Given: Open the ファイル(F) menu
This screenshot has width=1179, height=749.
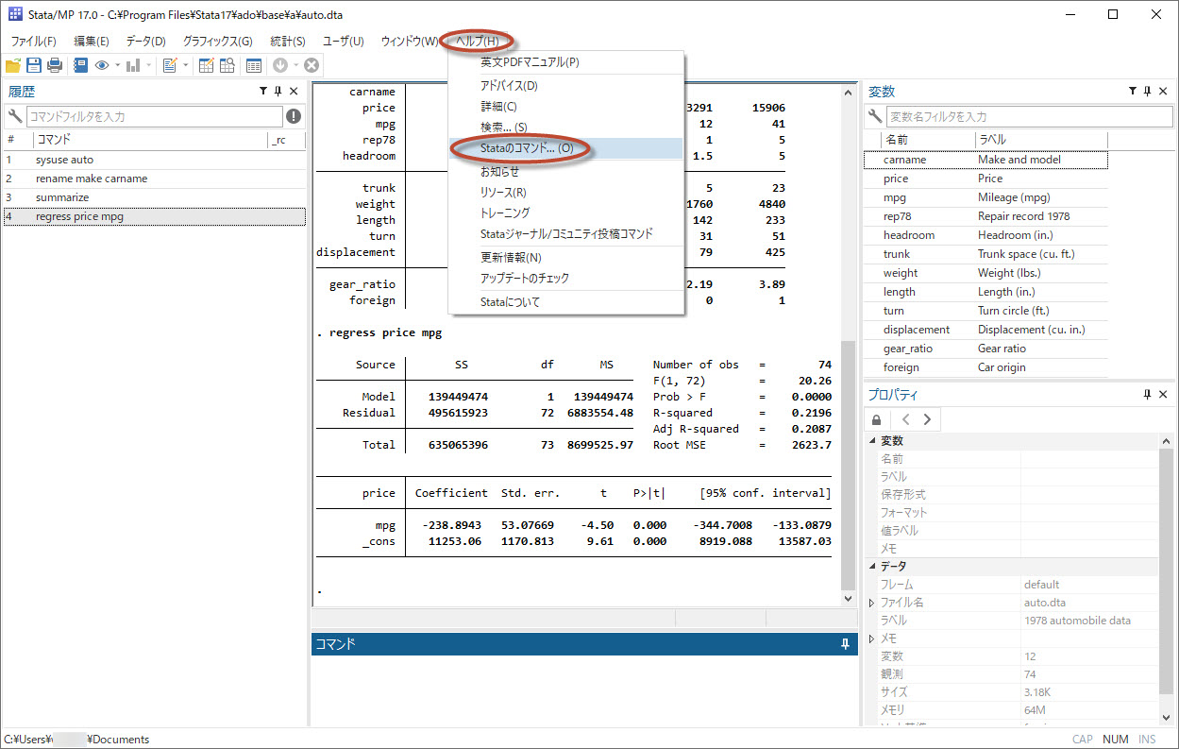Looking at the screenshot, I should [33, 42].
